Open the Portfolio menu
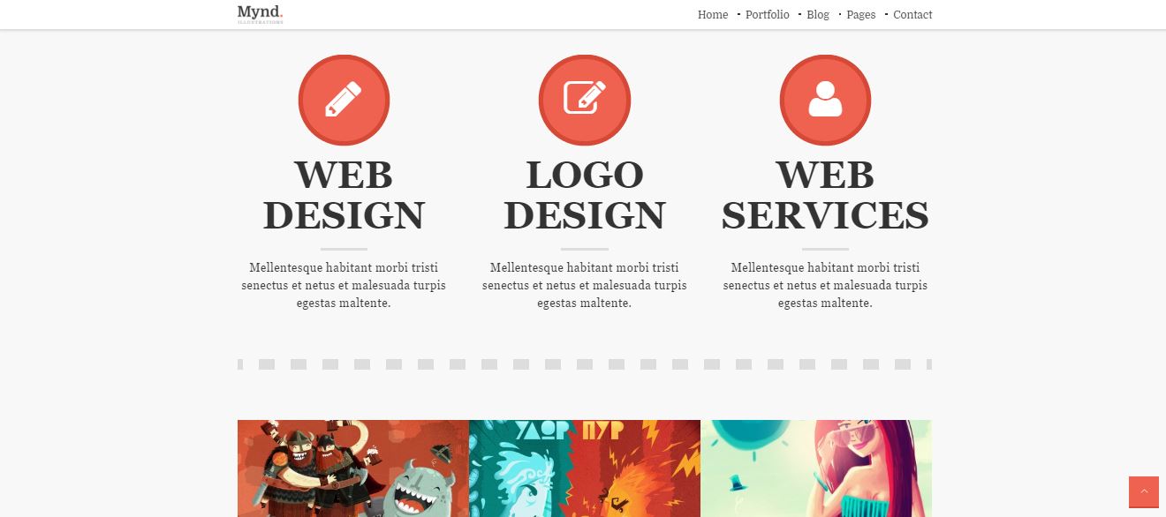Image resolution: width=1166 pixels, height=517 pixels. pyautogui.click(x=767, y=15)
